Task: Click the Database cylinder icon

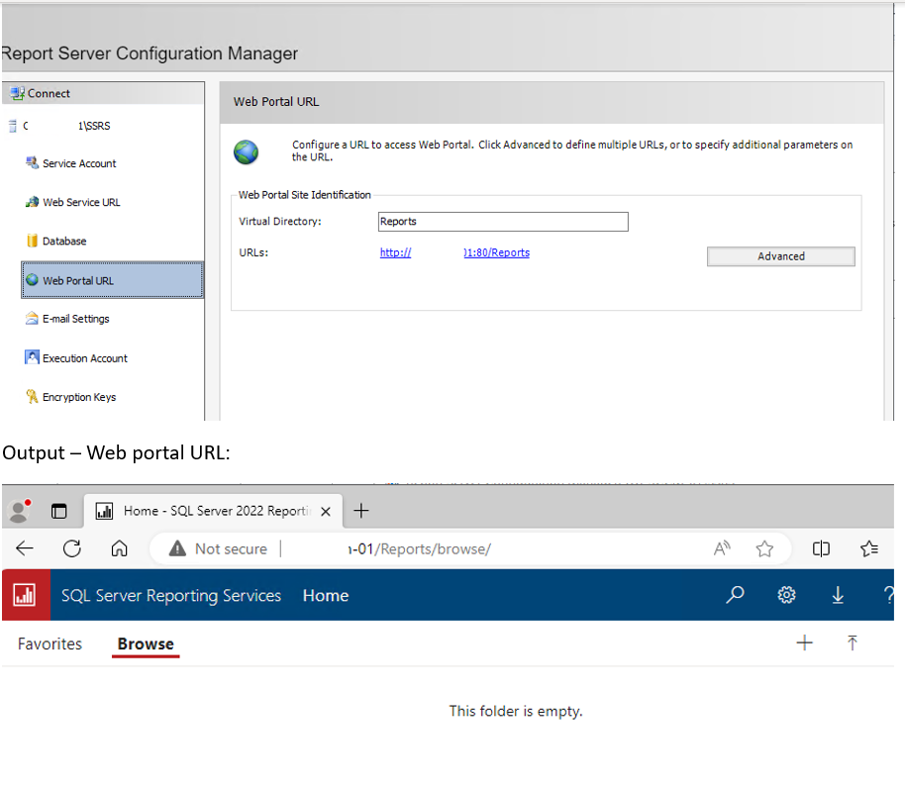Action: point(32,241)
